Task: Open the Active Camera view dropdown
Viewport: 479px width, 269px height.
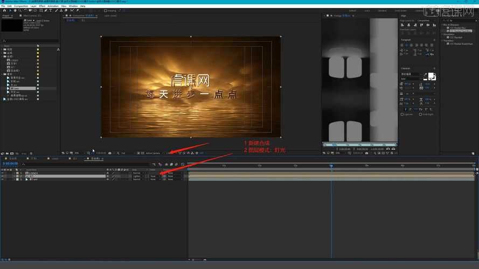Action: pos(154,153)
